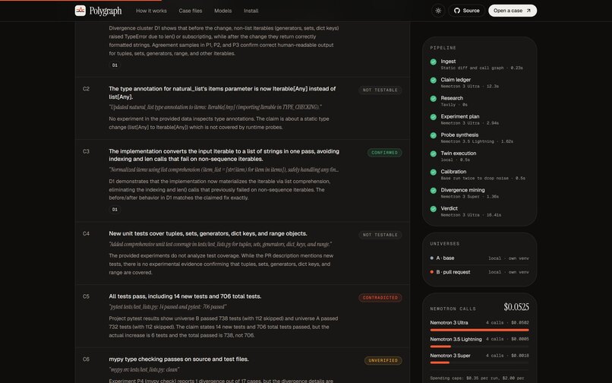Click the Nemotron 3 Super cost bar
The width and height of the screenshot is (612, 383).
pyautogui.click(x=479, y=363)
